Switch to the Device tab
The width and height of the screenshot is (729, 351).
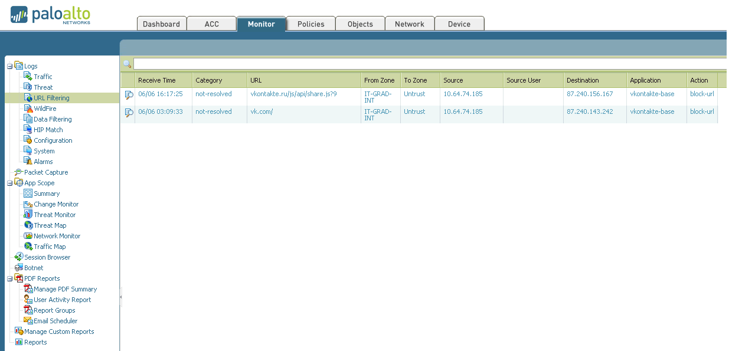point(459,24)
